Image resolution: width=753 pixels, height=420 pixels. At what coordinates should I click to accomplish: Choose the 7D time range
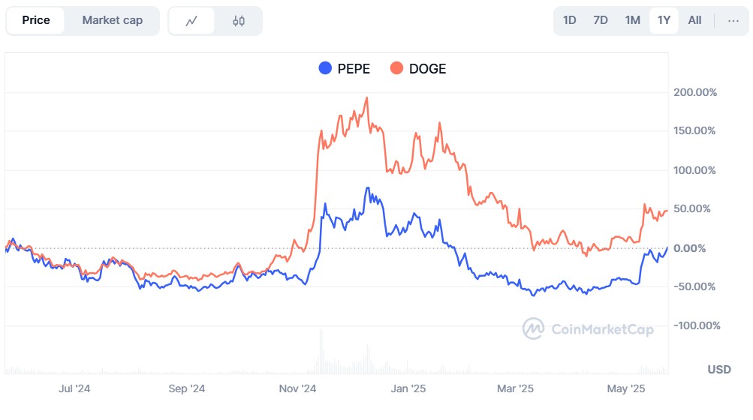(x=601, y=20)
